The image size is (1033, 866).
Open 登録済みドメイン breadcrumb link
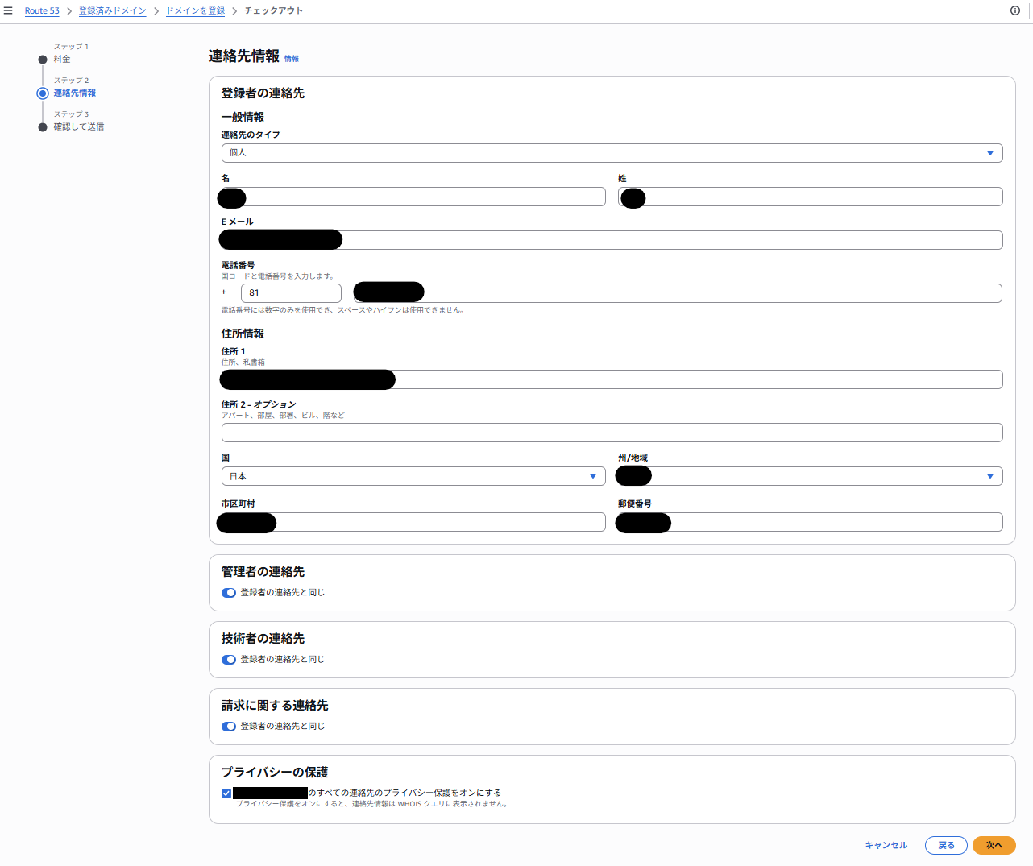pyautogui.click(x=113, y=10)
